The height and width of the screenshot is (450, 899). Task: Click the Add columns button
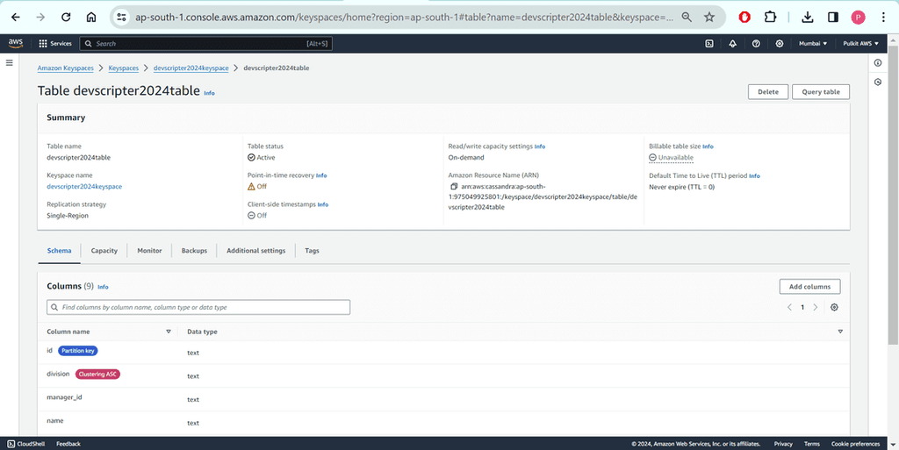(809, 286)
